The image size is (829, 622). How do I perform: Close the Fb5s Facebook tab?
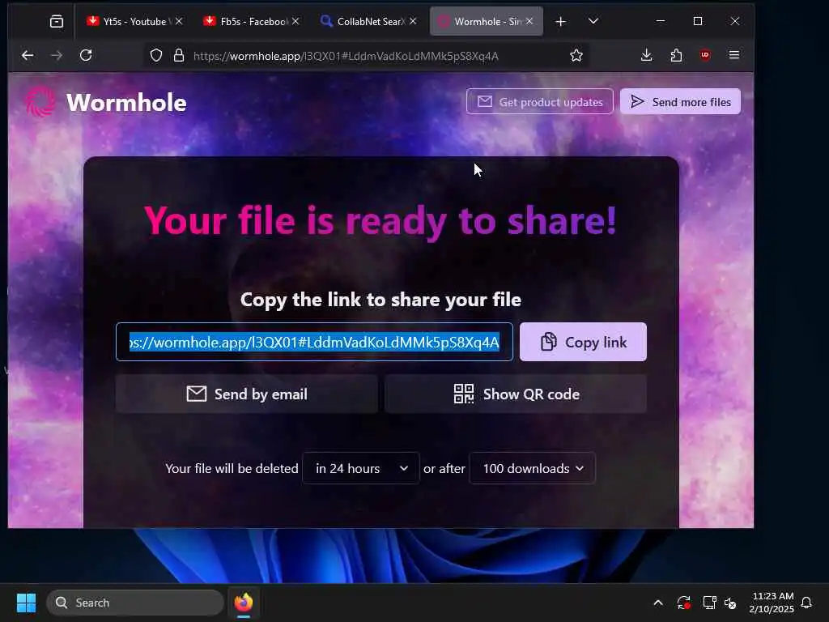pos(295,21)
